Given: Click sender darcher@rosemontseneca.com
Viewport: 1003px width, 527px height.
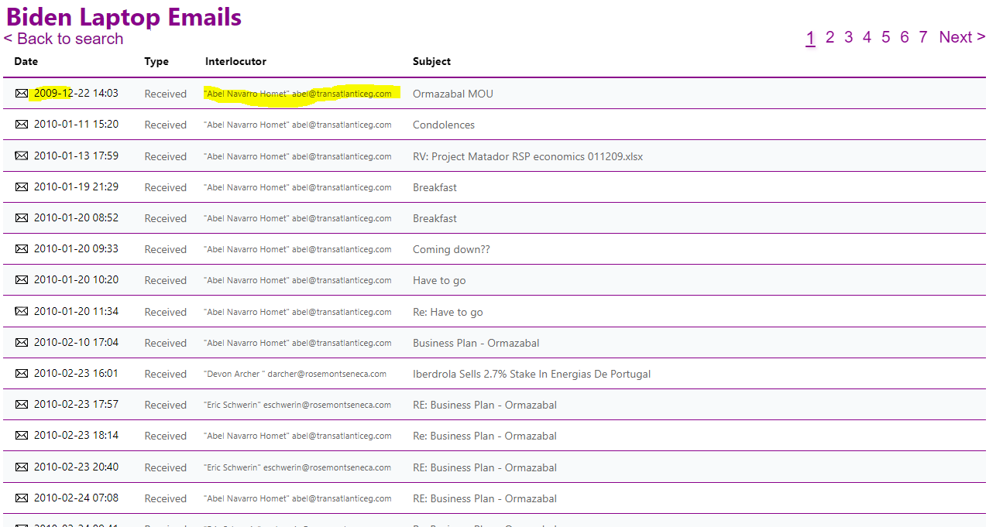Looking at the screenshot, I should 327,374.
